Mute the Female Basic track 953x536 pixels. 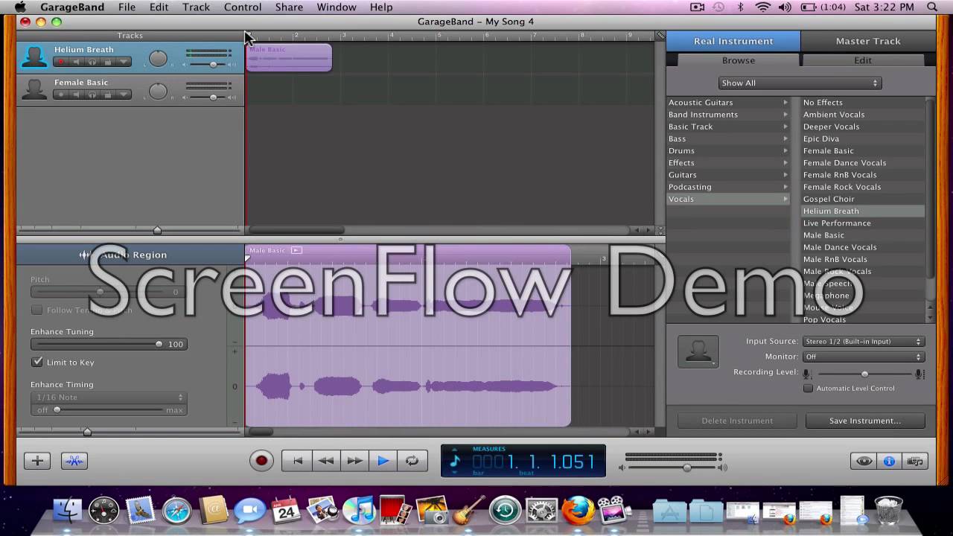point(77,95)
